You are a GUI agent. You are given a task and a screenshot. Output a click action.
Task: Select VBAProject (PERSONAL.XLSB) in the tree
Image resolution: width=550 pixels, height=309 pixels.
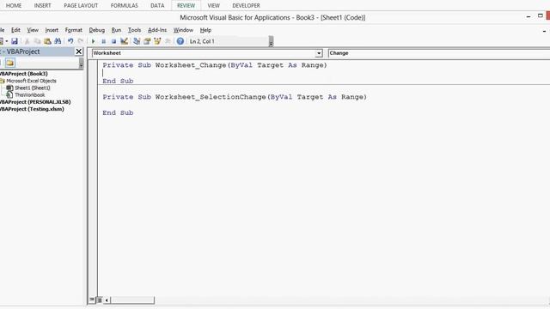tap(35, 102)
